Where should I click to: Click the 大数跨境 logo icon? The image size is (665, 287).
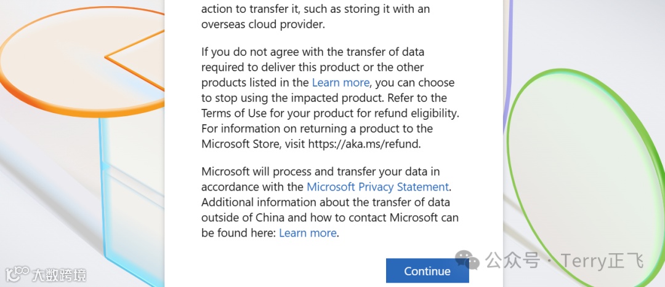17,273
